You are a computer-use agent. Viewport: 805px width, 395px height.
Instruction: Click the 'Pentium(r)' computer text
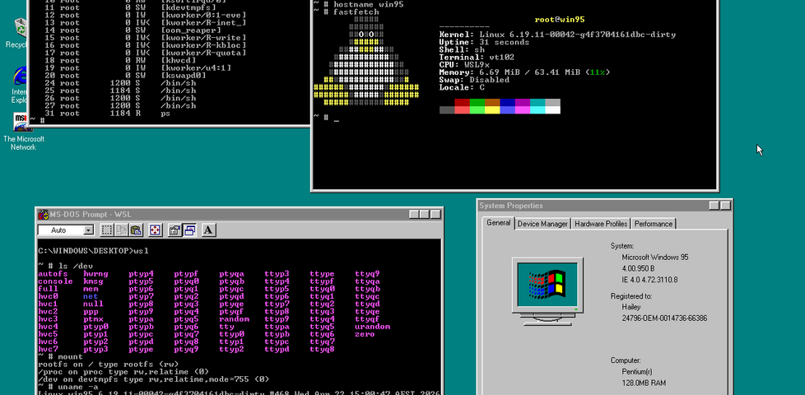tap(637, 371)
